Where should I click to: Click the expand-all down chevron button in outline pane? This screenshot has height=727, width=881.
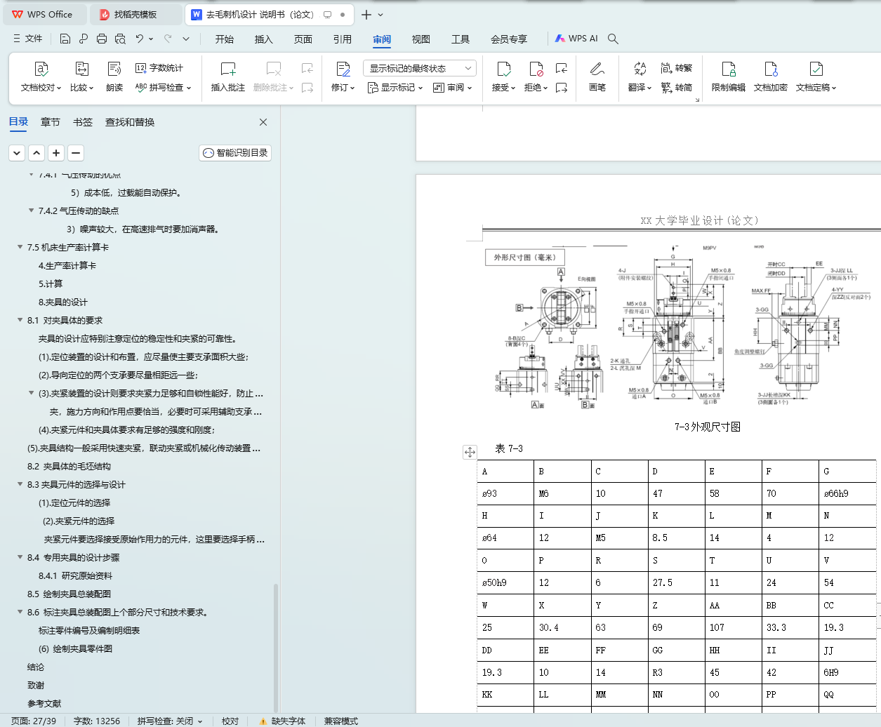click(x=17, y=153)
